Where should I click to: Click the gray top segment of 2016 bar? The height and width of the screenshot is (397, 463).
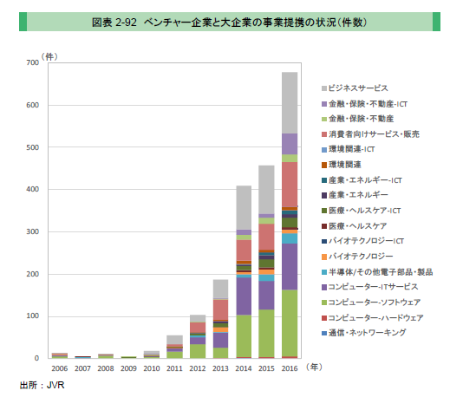(x=290, y=103)
